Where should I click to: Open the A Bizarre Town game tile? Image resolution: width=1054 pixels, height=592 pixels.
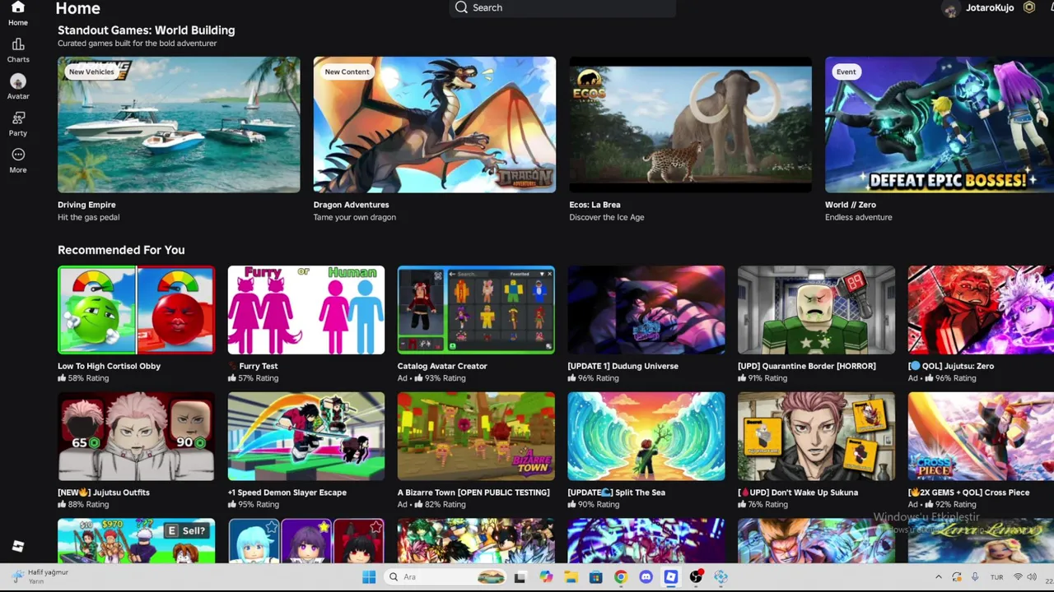[x=476, y=437]
